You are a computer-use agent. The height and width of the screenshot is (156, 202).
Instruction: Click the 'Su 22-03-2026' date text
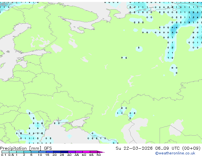pos(134,148)
